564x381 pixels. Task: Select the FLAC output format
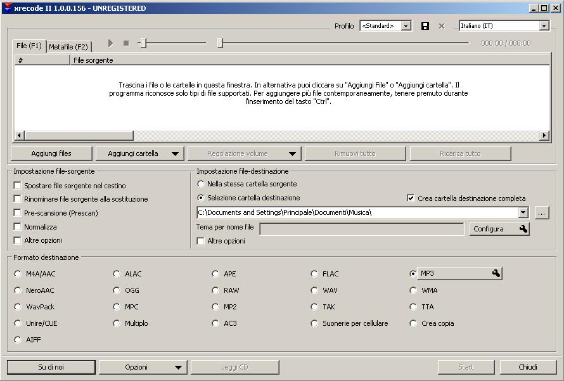pos(315,274)
